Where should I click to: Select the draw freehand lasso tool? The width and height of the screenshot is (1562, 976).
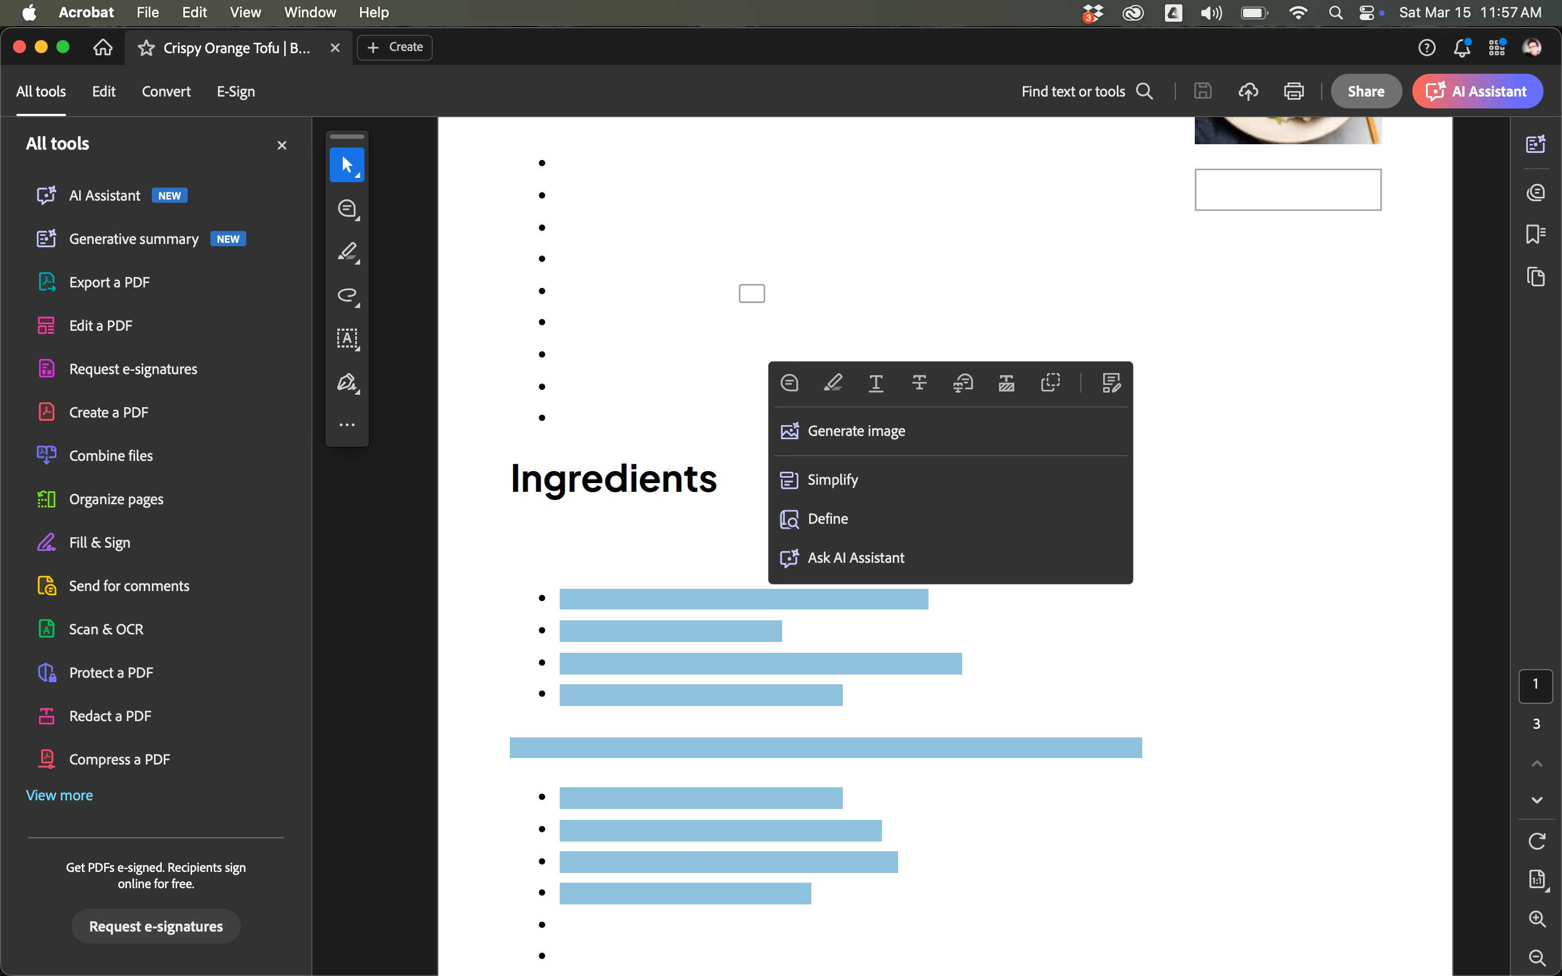click(347, 295)
